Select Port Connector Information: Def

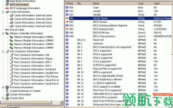coord(32,55)
